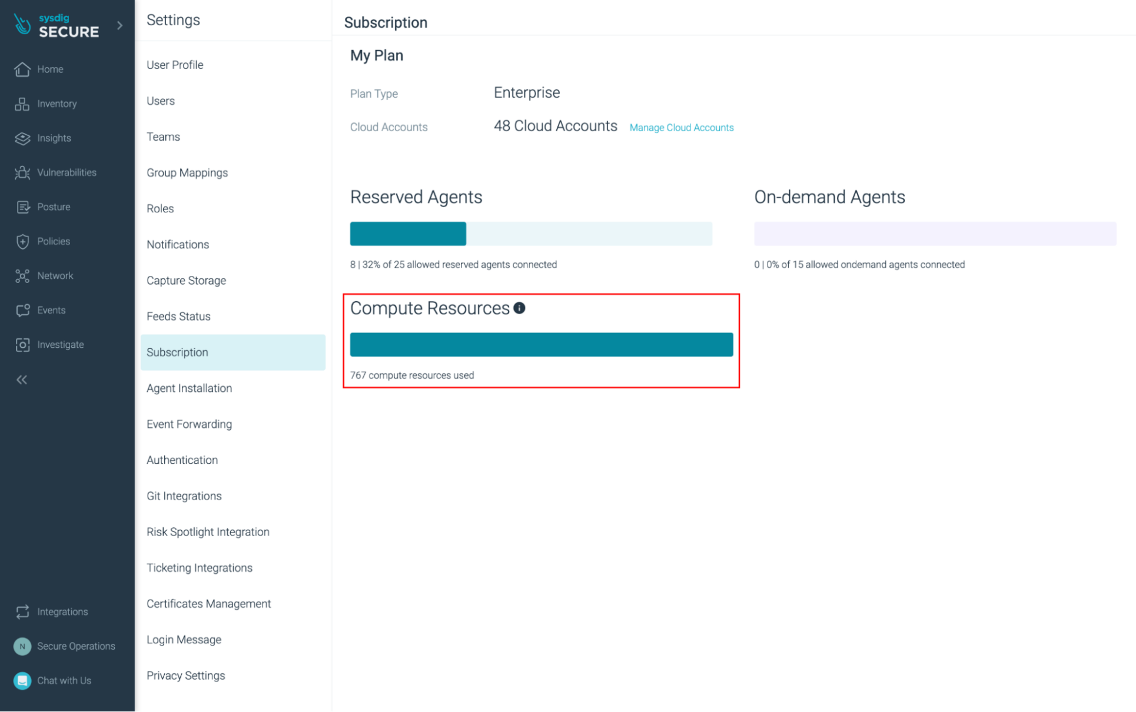The width and height of the screenshot is (1136, 712).
Task: Select Users in the Settings menu
Action: pos(161,101)
